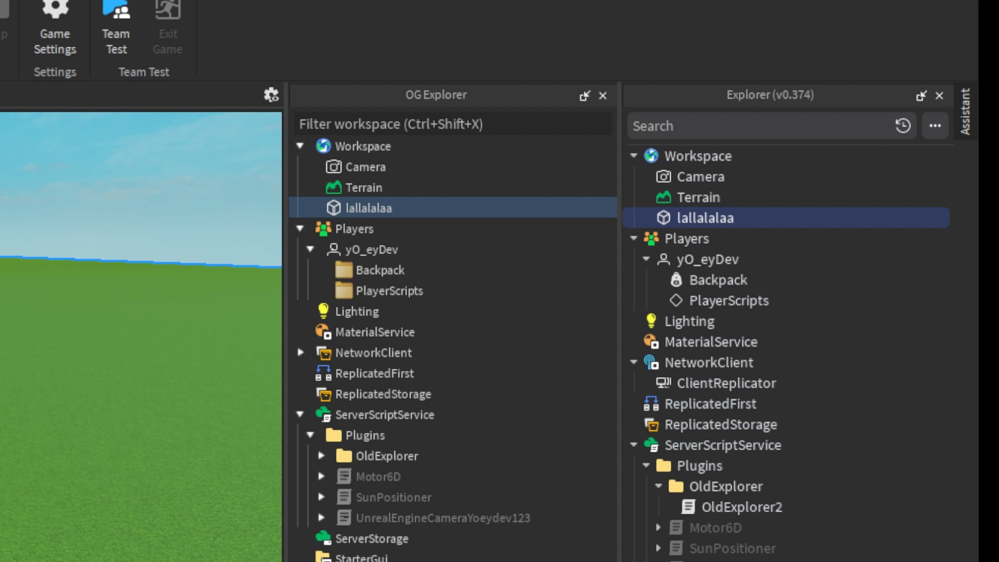Open viewport settings gear icon
Viewport: 999px width, 562px height.
click(271, 95)
